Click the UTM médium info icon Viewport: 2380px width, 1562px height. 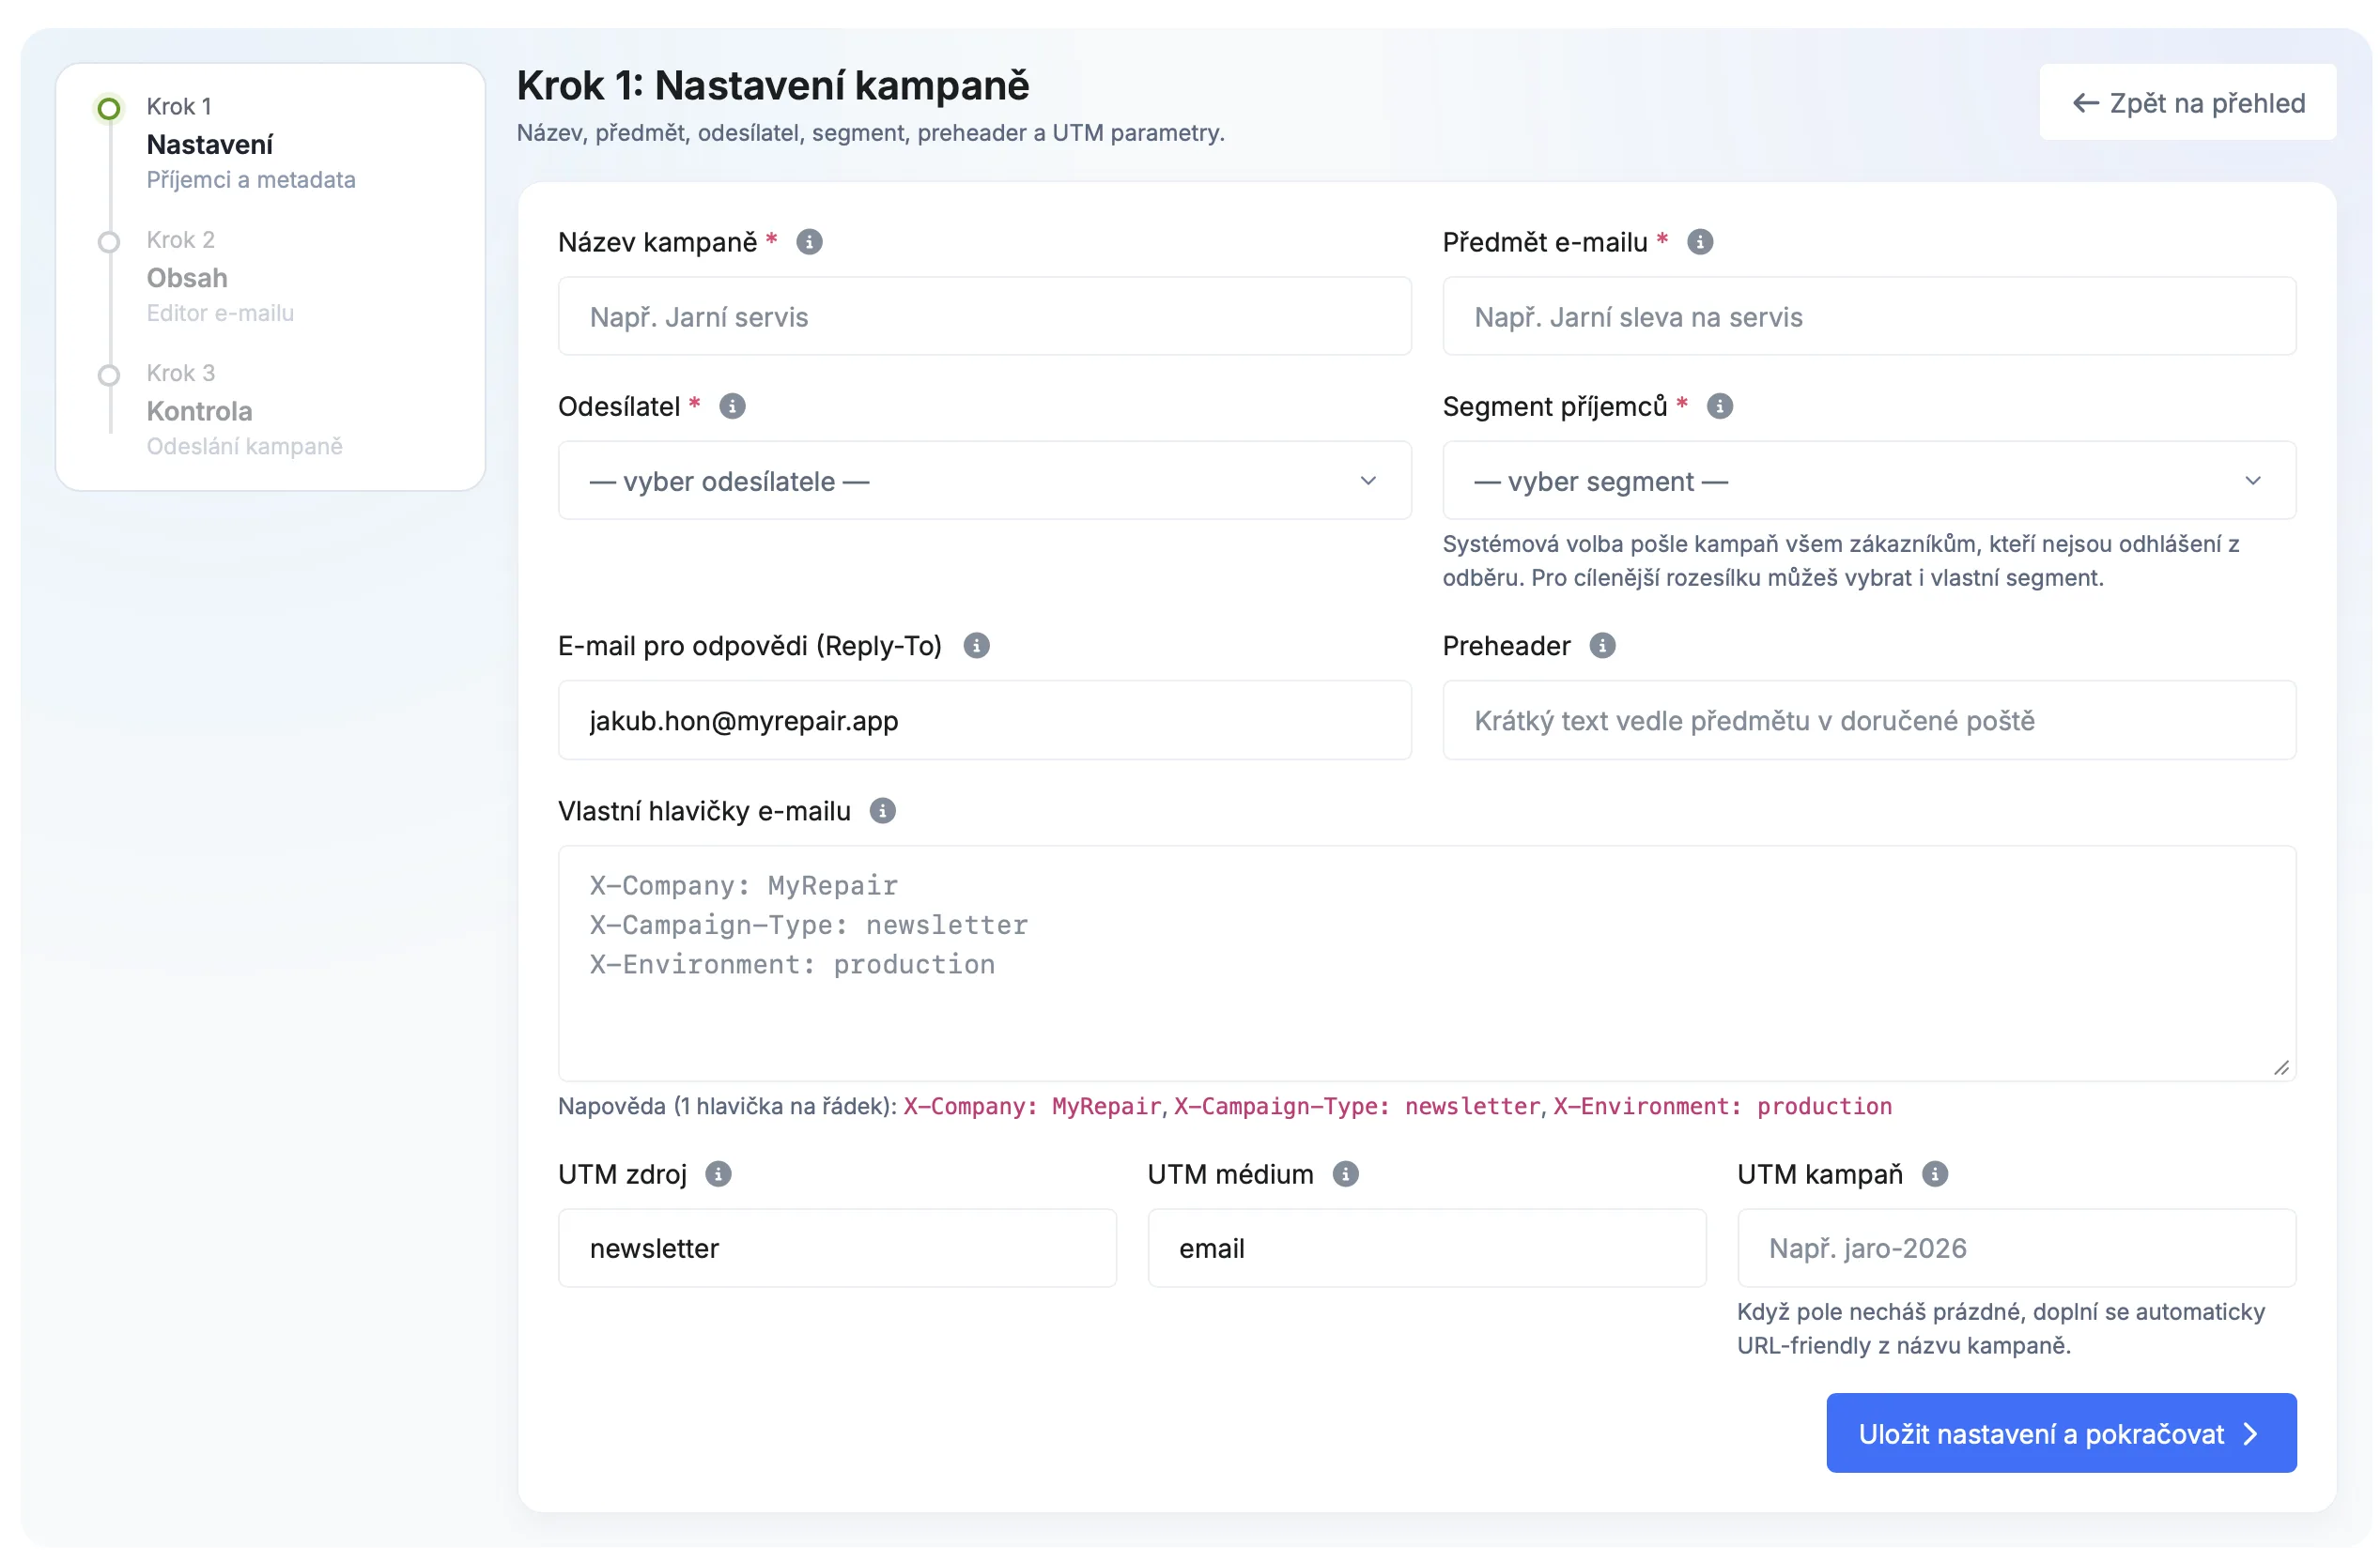point(1345,1173)
